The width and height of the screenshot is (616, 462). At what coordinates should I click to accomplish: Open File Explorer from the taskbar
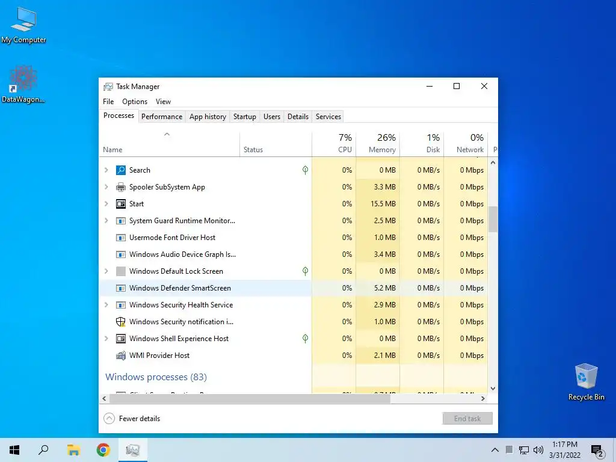pos(73,450)
